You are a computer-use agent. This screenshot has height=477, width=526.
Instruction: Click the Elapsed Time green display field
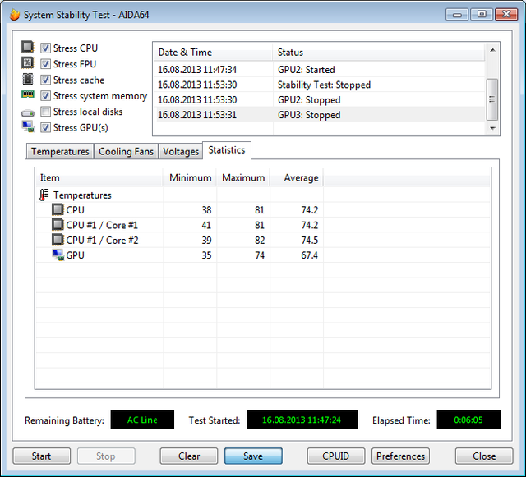tap(468, 420)
